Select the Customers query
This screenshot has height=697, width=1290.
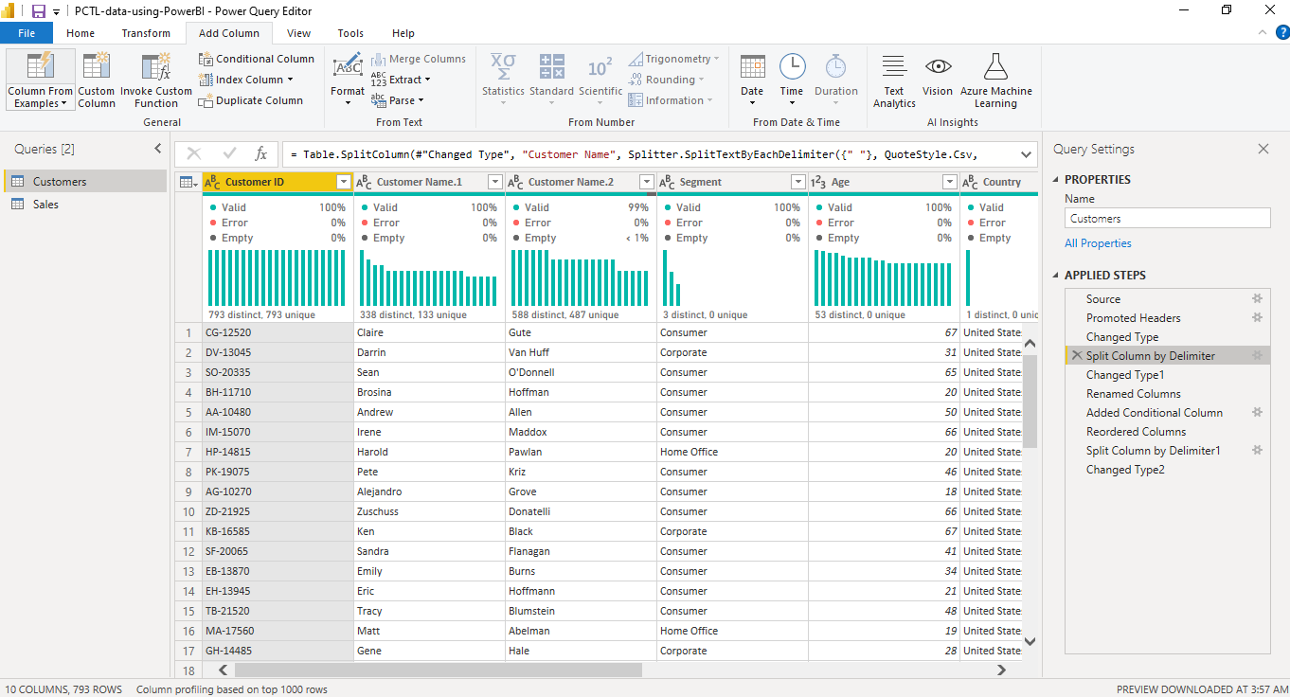tap(85, 181)
